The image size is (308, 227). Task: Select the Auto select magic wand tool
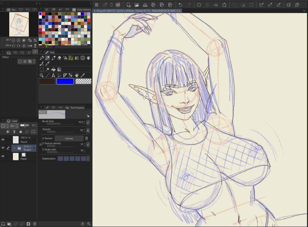pyautogui.click(x=47, y=69)
